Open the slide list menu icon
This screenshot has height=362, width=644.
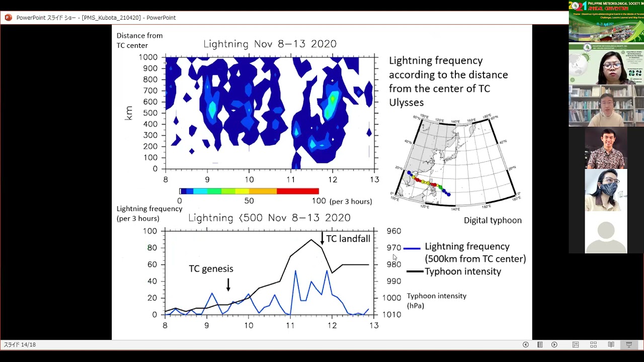[540, 344]
